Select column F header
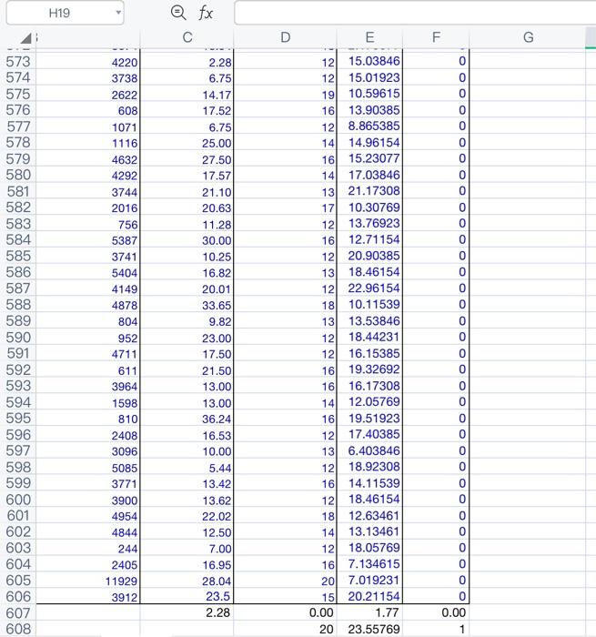The height and width of the screenshot is (637, 596). (x=436, y=37)
